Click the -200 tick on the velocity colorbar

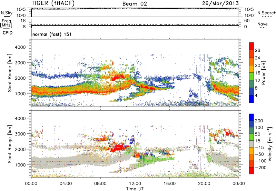[x=261, y=168]
